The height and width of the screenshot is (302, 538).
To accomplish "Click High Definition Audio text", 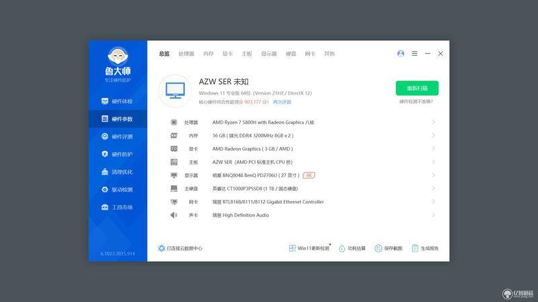I will click(x=241, y=215).
